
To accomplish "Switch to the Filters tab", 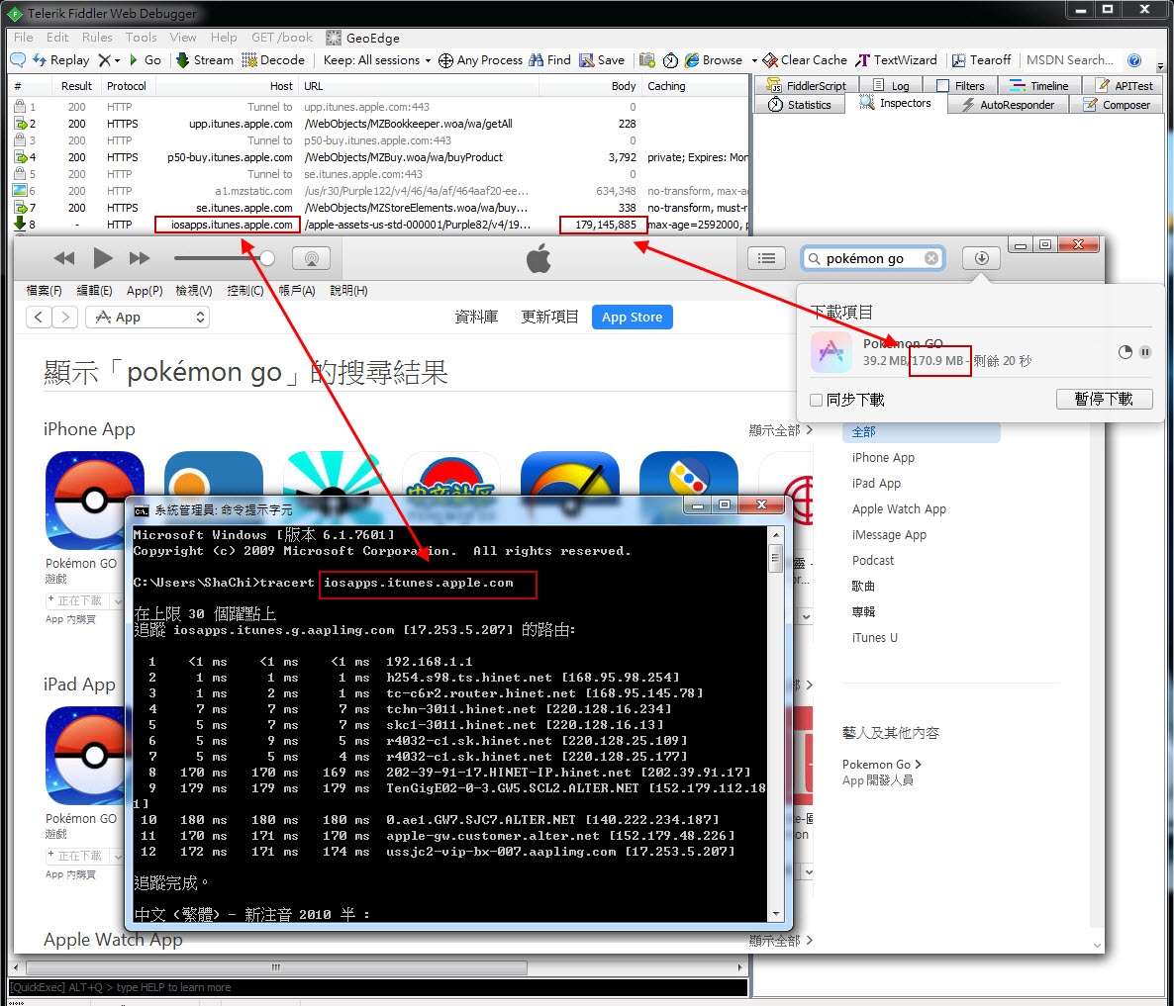I will coord(960,86).
